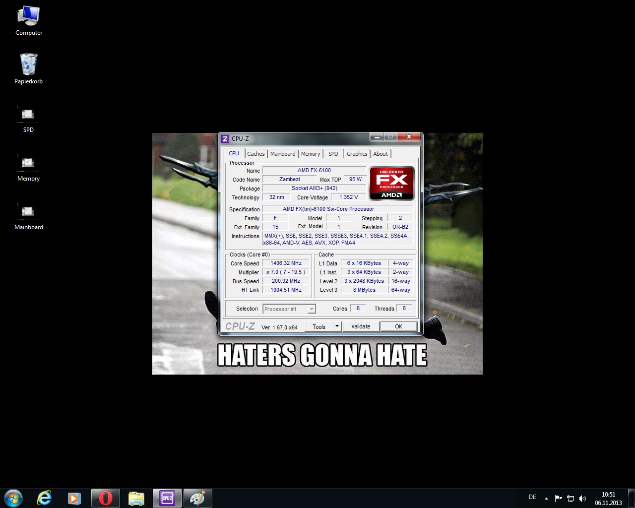Open Paint from the taskbar
Viewport: 635px width, 508px height.
197,498
